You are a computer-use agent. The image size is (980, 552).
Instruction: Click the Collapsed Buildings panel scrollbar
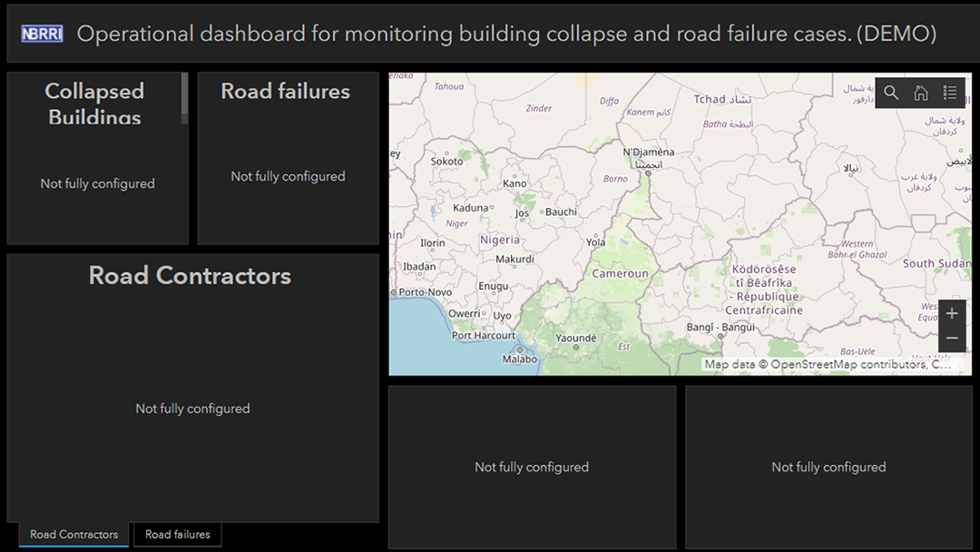tap(184, 98)
